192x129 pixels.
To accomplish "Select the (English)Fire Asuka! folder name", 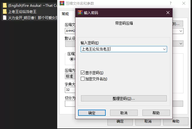I will 33,6.
